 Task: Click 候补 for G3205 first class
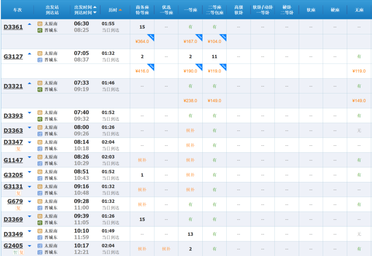coord(190,175)
